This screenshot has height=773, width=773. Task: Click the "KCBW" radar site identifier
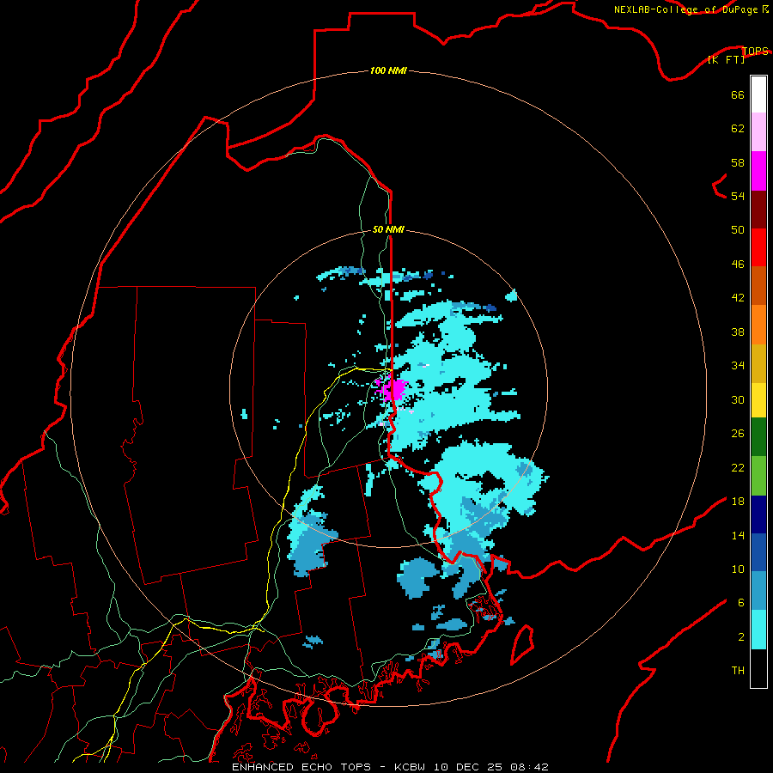click(x=411, y=767)
